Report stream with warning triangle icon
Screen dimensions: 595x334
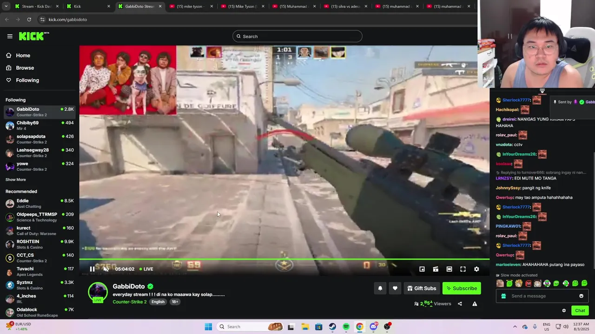(x=475, y=304)
